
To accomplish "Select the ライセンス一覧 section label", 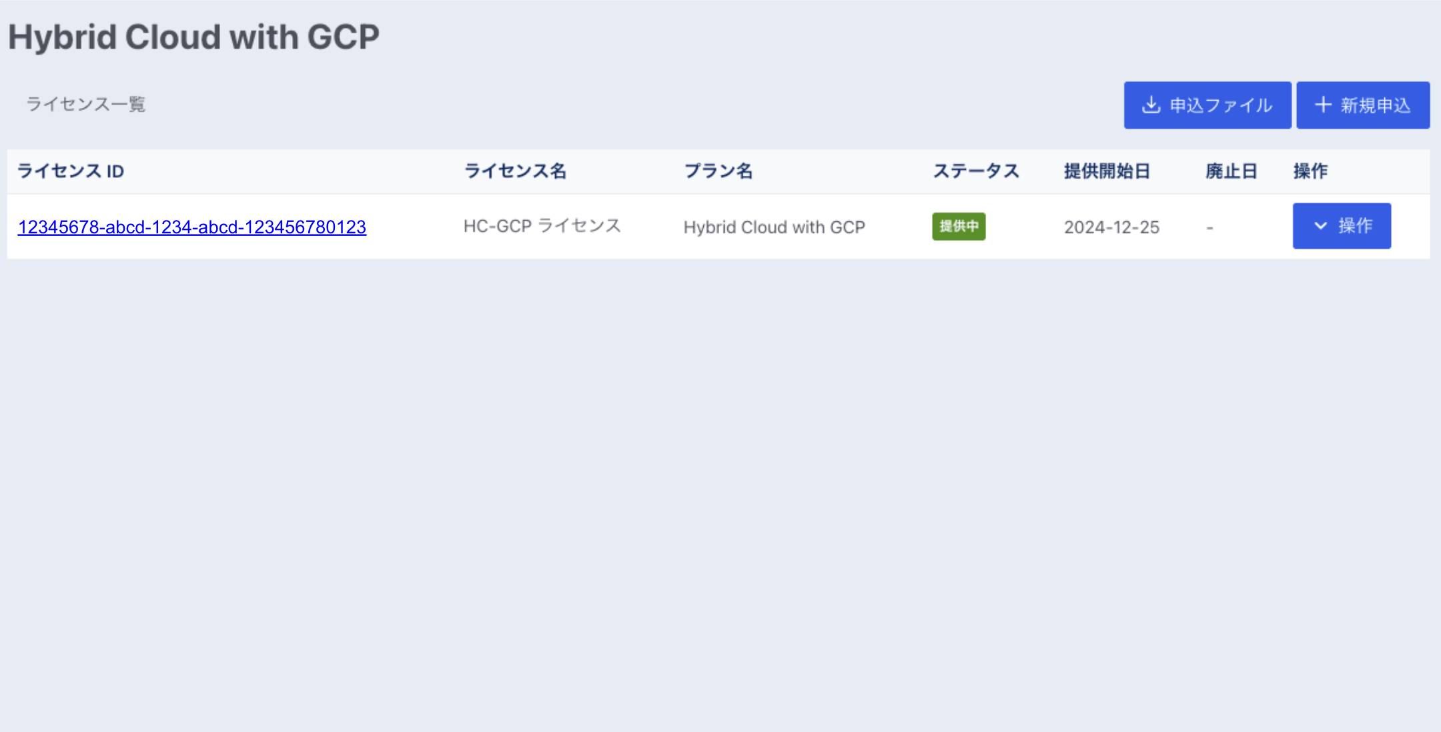I will click(x=85, y=105).
